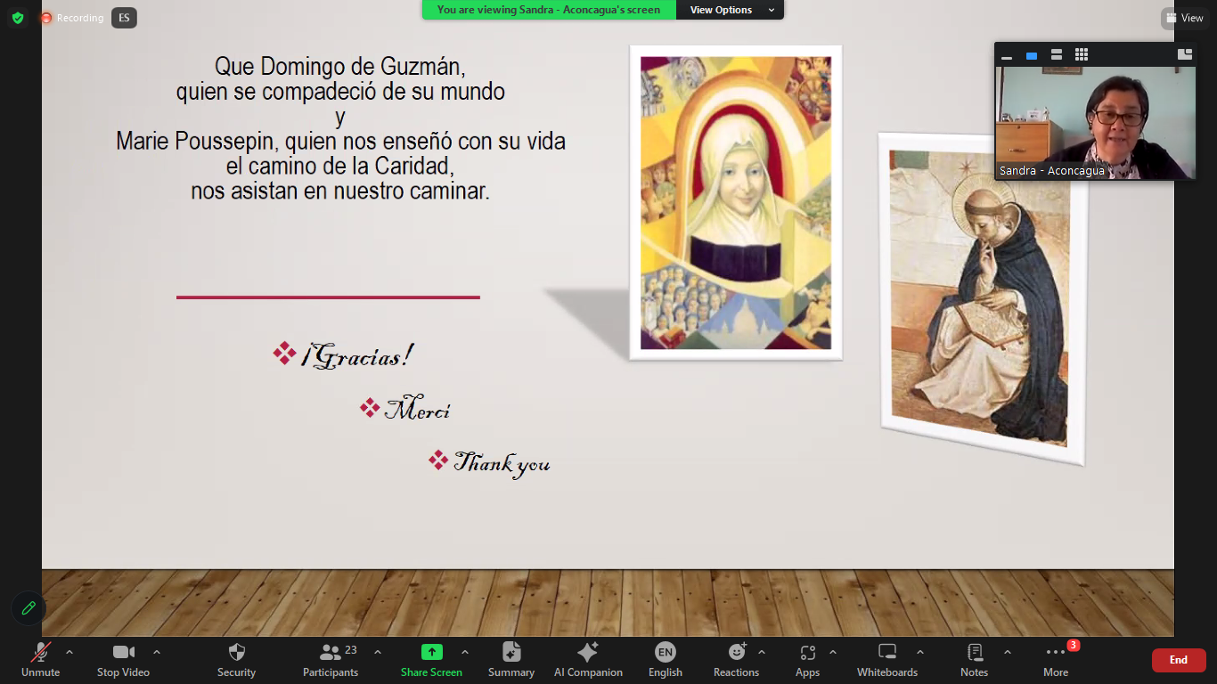Click the green Share Screen icon

tap(432, 652)
